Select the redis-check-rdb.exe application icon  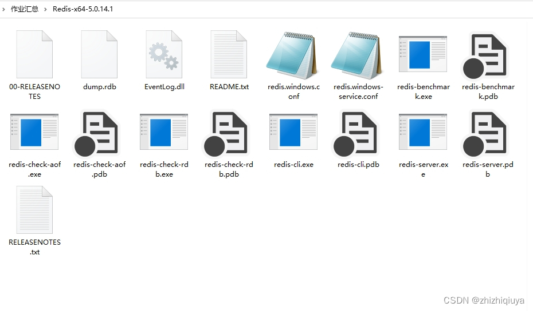164,132
